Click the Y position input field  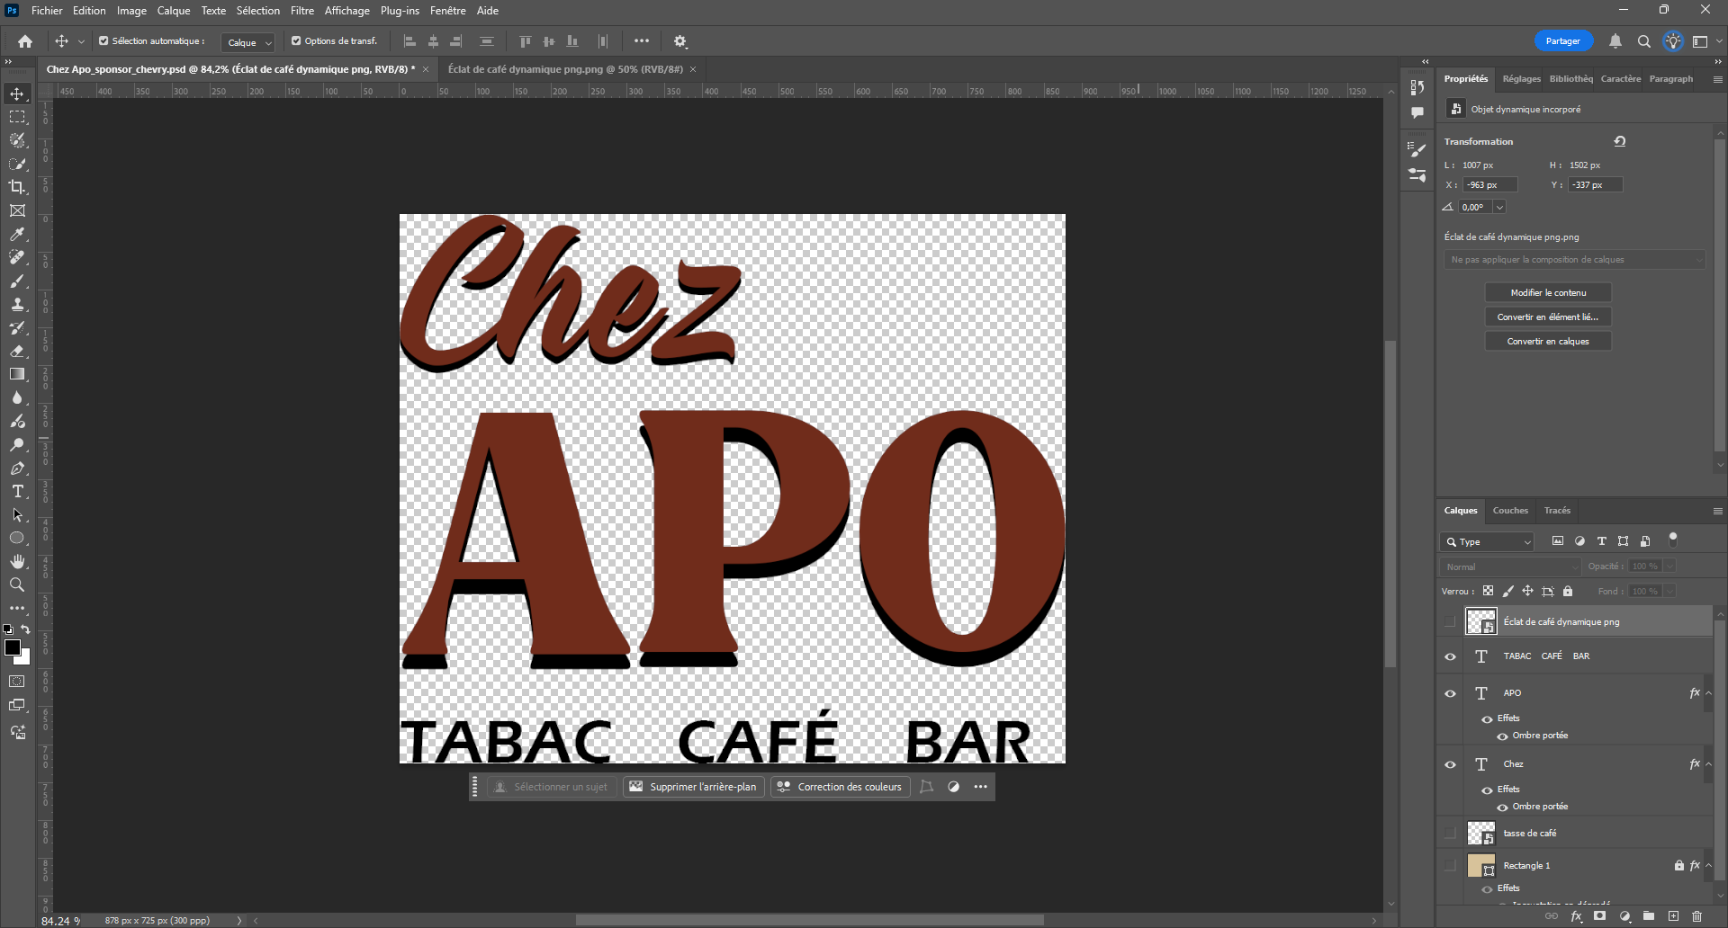(x=1595, y=185)
